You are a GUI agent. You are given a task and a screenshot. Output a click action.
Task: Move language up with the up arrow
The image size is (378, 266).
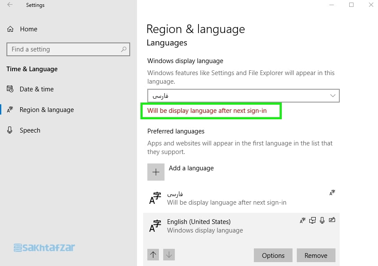(153, 255)
